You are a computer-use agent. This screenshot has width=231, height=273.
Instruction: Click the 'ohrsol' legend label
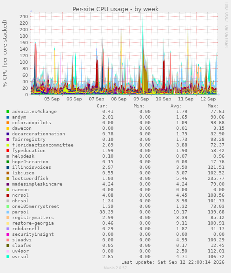(x=20, y=201)
